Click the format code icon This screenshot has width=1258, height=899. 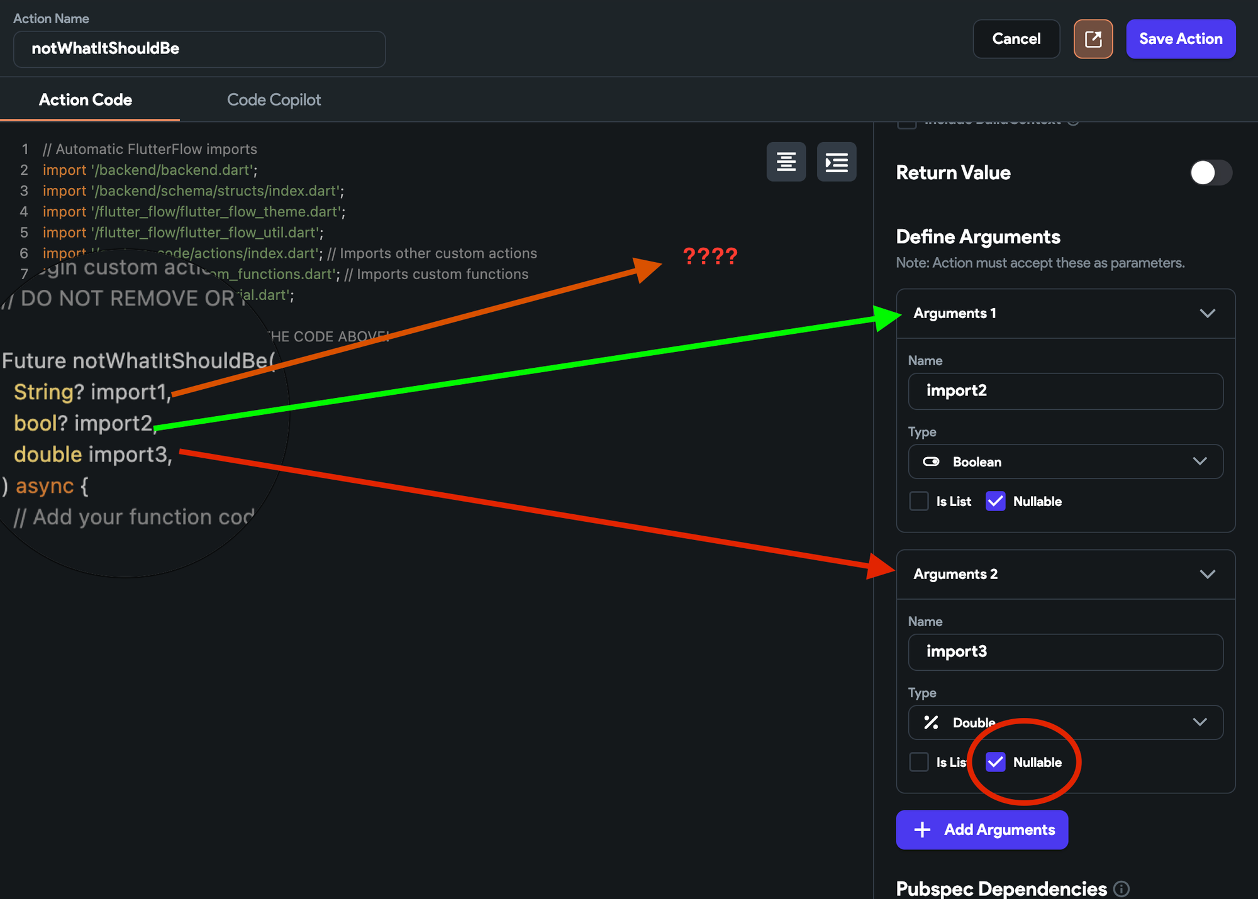click(786, 162)
